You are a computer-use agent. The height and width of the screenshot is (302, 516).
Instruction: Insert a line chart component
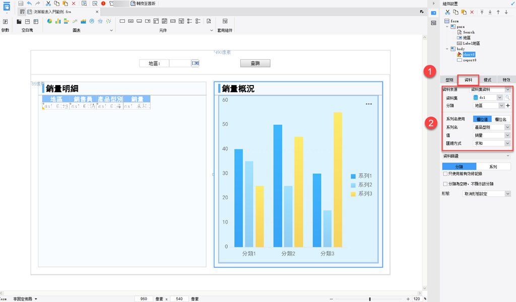[75, 21]
